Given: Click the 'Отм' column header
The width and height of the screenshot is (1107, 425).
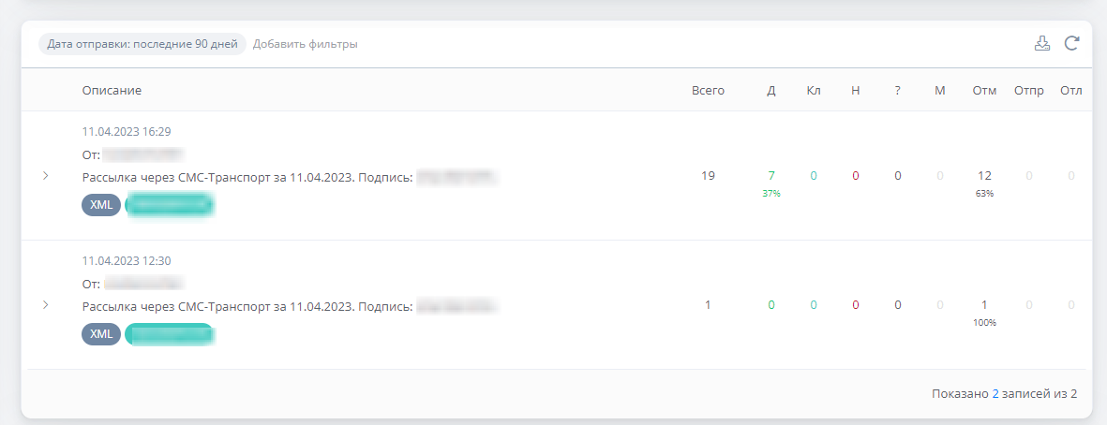Looking at the screenshot, I should pyautogui.click(x=984, y=90).
